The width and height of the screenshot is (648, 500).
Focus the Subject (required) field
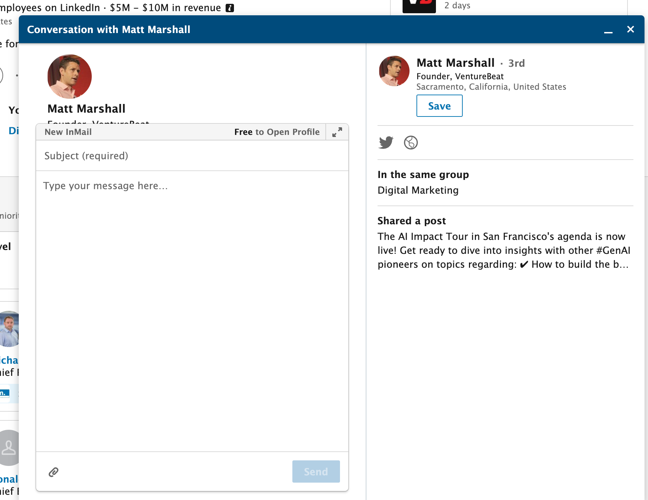[x=192, y=156]
